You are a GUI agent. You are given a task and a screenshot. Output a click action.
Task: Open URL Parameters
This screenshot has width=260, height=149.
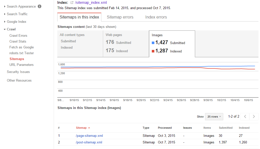point(21,65)
